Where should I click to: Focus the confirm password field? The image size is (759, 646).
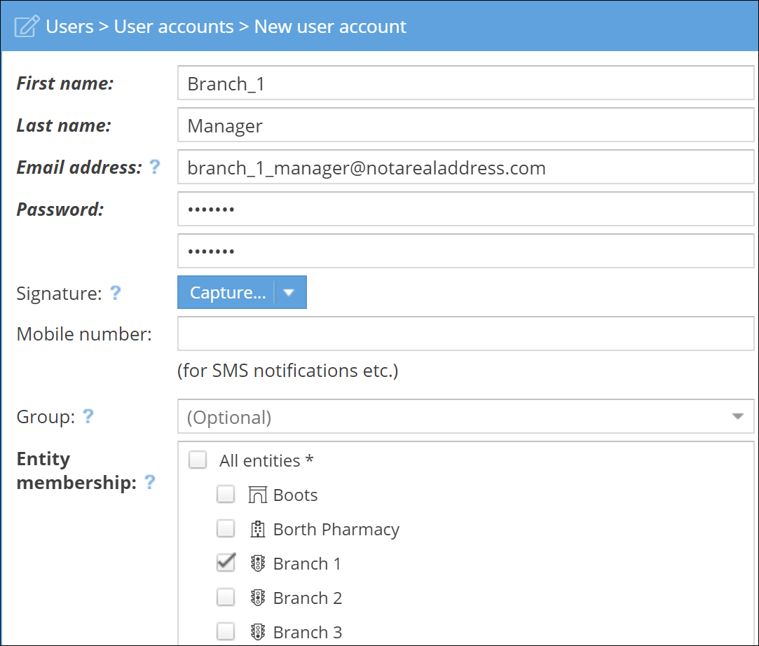(x=465, y=251)
